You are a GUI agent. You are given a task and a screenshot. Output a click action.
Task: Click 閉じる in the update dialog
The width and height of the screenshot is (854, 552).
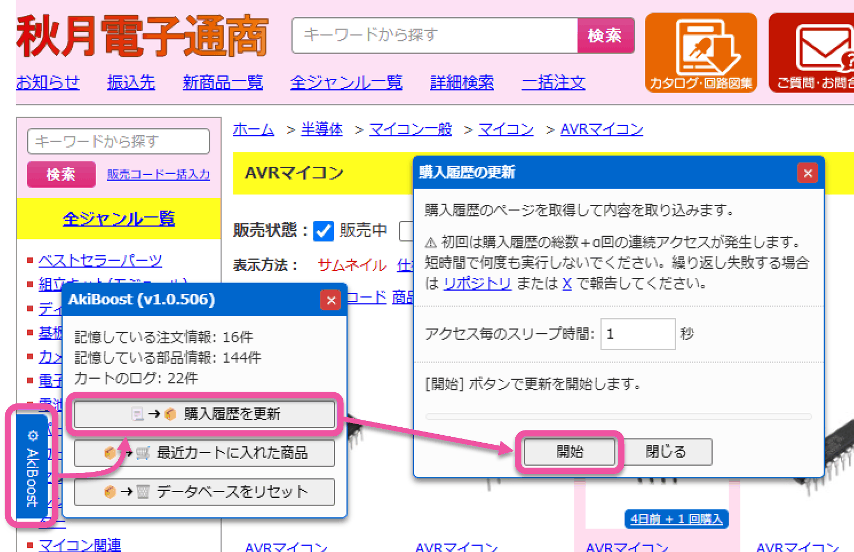click(666, 452)
